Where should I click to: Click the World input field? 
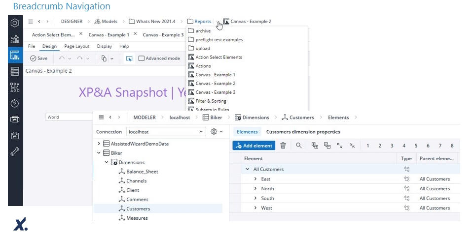click(x=69, y=117)
